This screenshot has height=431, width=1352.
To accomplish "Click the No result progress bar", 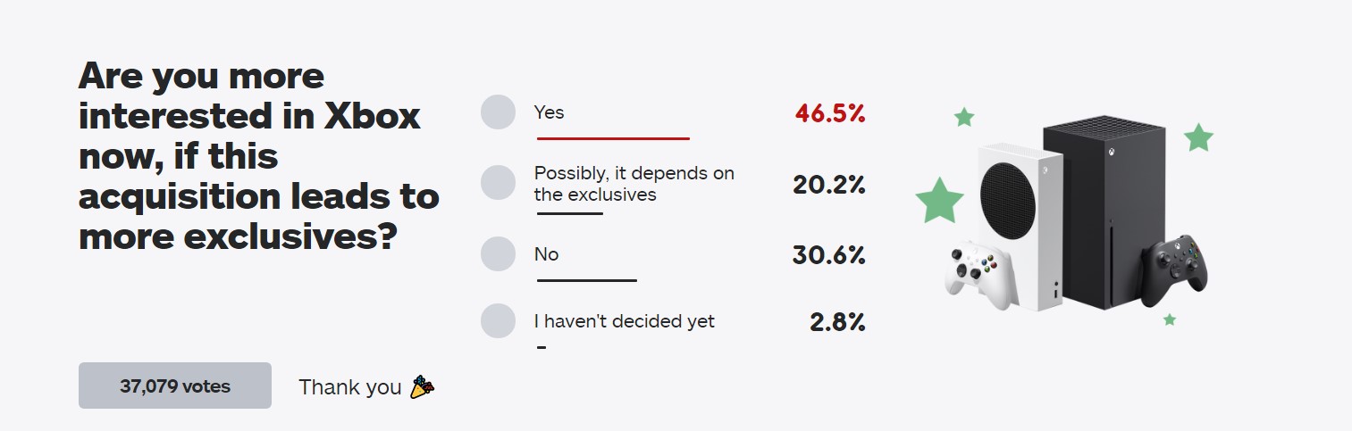I will (x=586, y=280).
